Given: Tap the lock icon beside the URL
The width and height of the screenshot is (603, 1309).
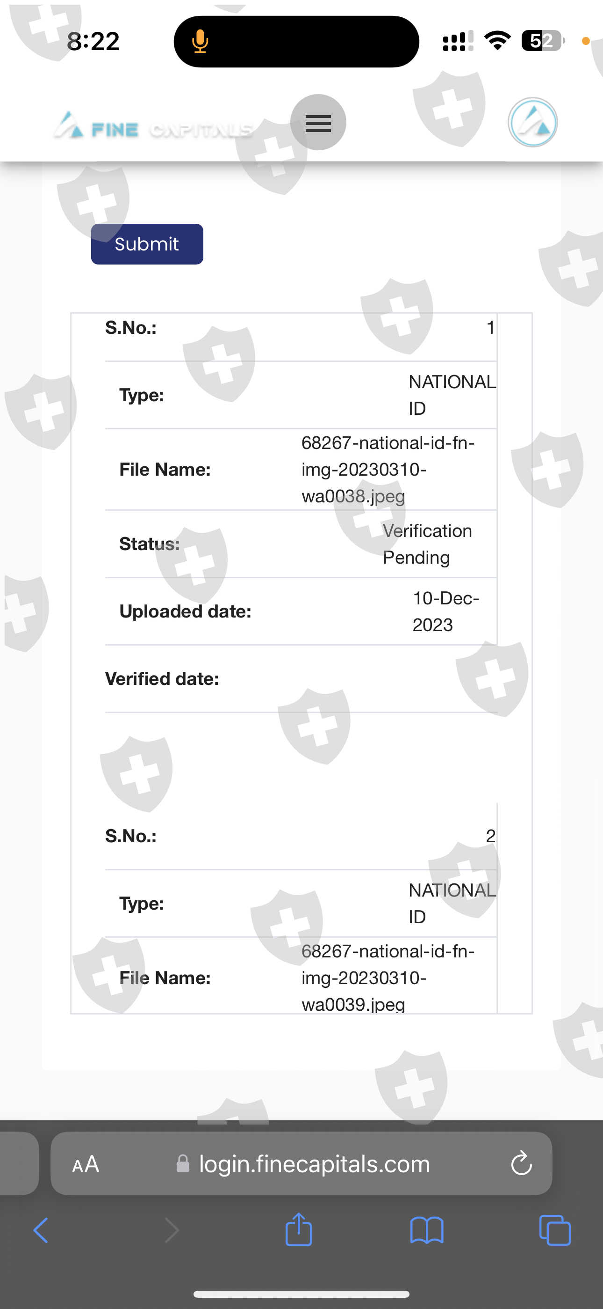Looking at the screenshot, I should (183, 1164).
